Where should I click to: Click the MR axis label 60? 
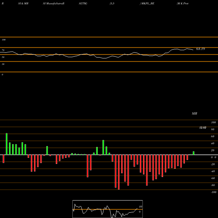(213, 136)
